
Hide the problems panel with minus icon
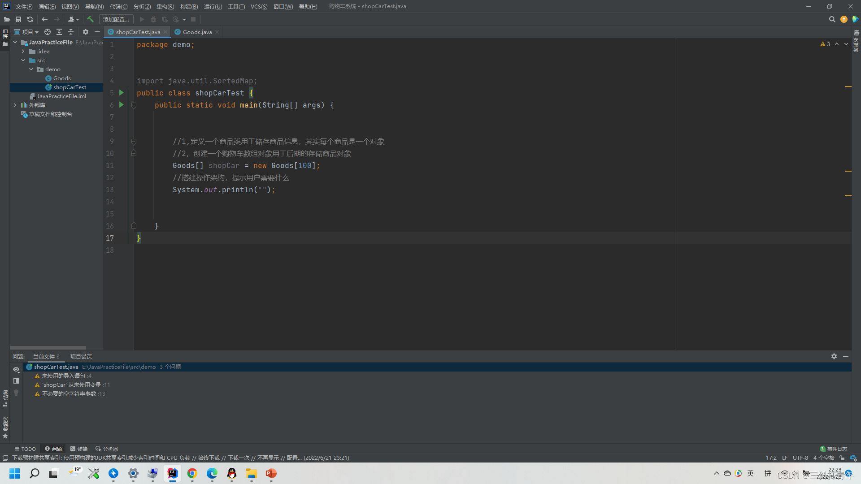(846, 356)
